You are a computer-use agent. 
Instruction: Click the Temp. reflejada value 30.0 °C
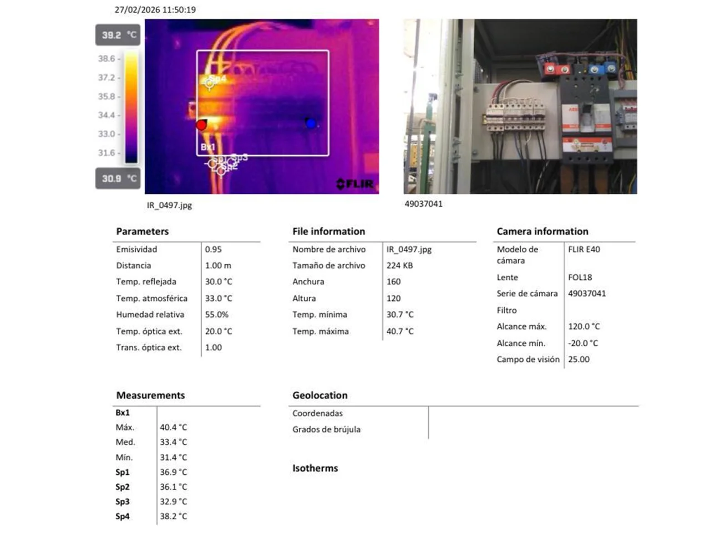click(219, 281)
